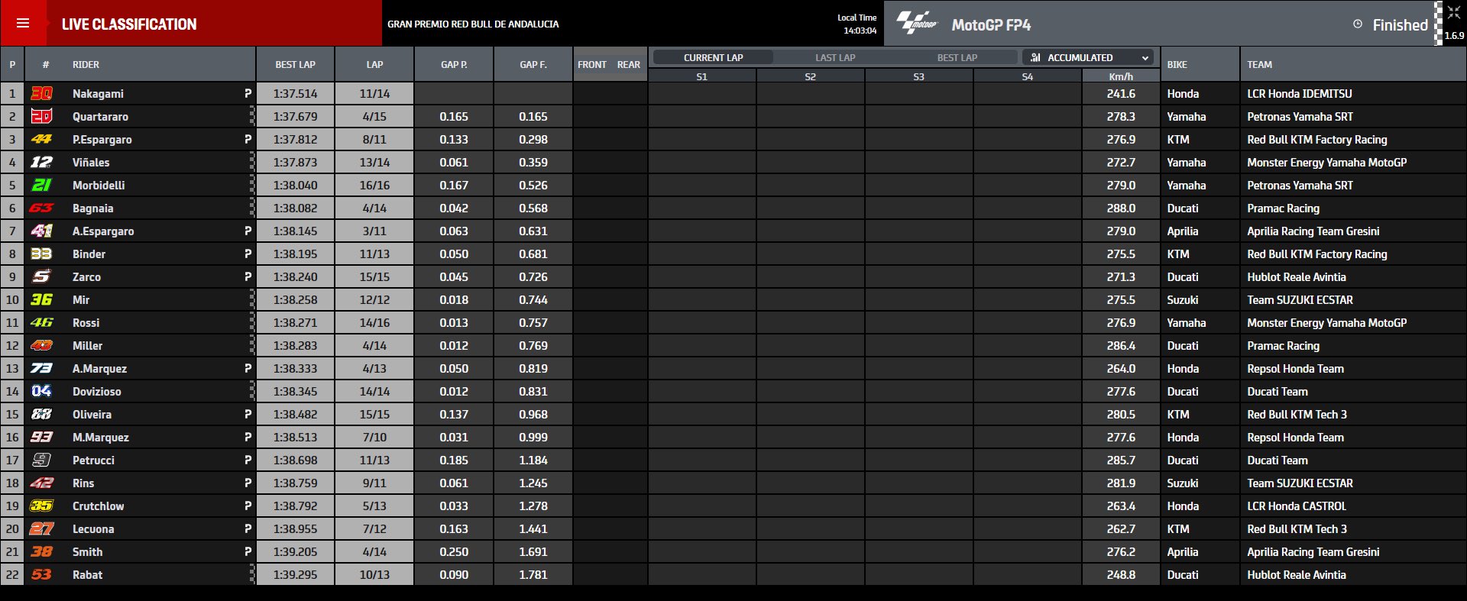Image resolution: width=1467 pixels, height=601 pixels.
Task: Click Lecuona's number 27 badge
Action: tap(41, 528)
